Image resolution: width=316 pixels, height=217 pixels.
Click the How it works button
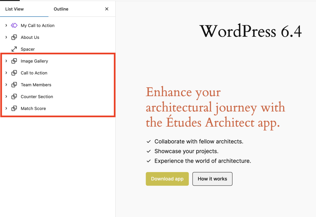[x=212, y=179]
